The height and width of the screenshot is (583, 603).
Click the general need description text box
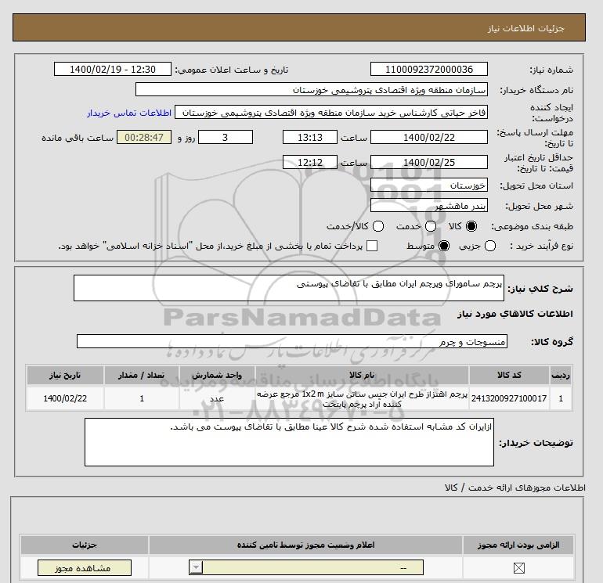tap(289, 288)
